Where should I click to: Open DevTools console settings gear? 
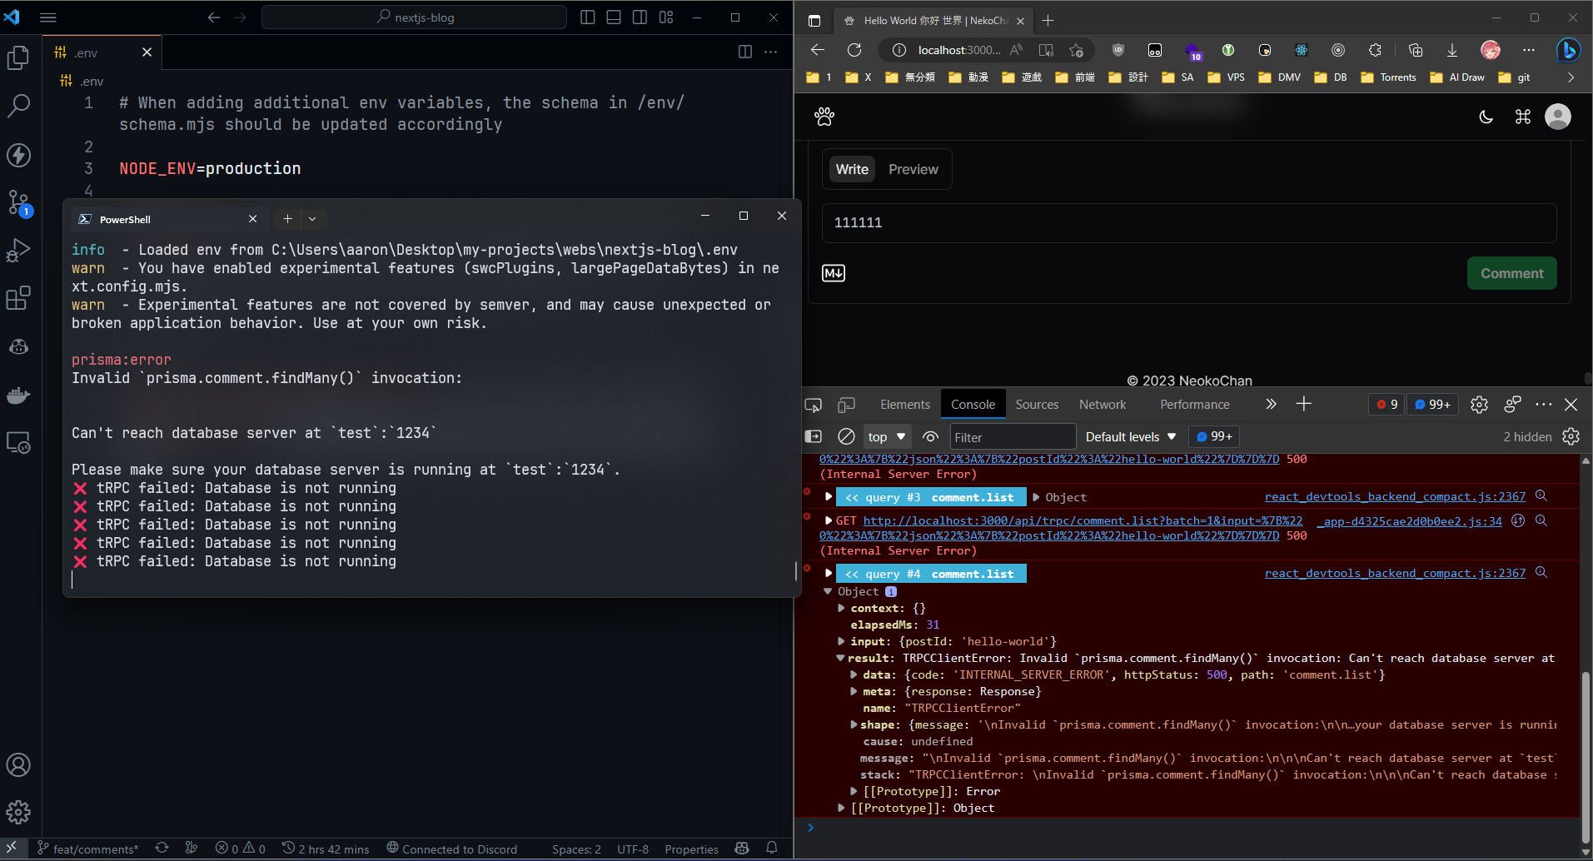click(x=1571, y=436)
